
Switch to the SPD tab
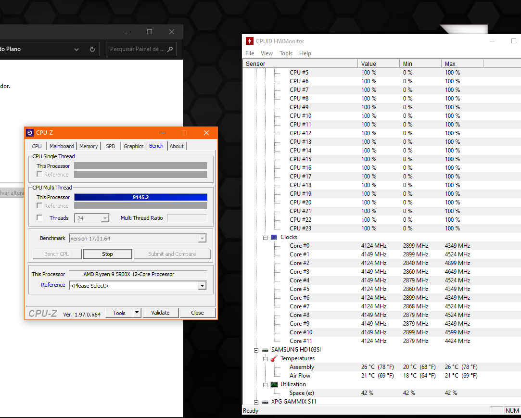110,146
